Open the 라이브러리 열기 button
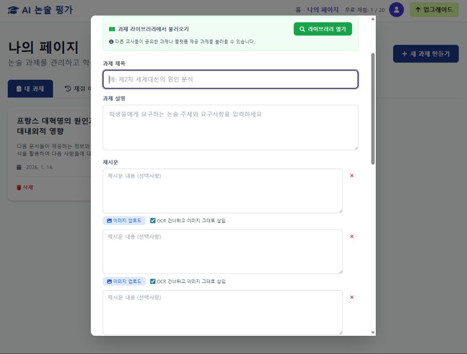Screen dimensions: 467x354 (x=323, y=29)
